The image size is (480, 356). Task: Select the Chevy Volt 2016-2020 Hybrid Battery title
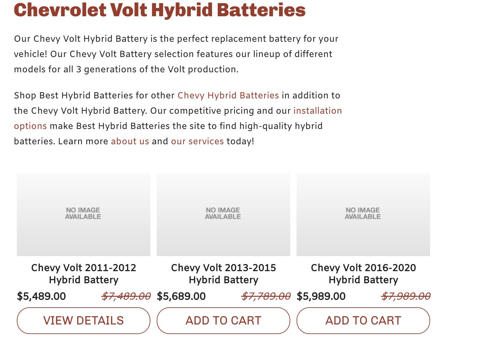pyautogui.click(x=363, y=274)
